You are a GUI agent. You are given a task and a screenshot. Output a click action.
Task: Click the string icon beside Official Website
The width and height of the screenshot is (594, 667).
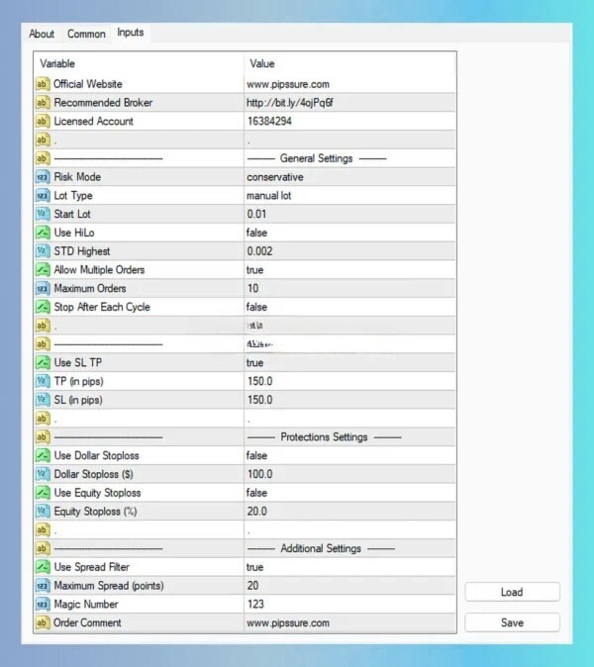coord(43,84)
